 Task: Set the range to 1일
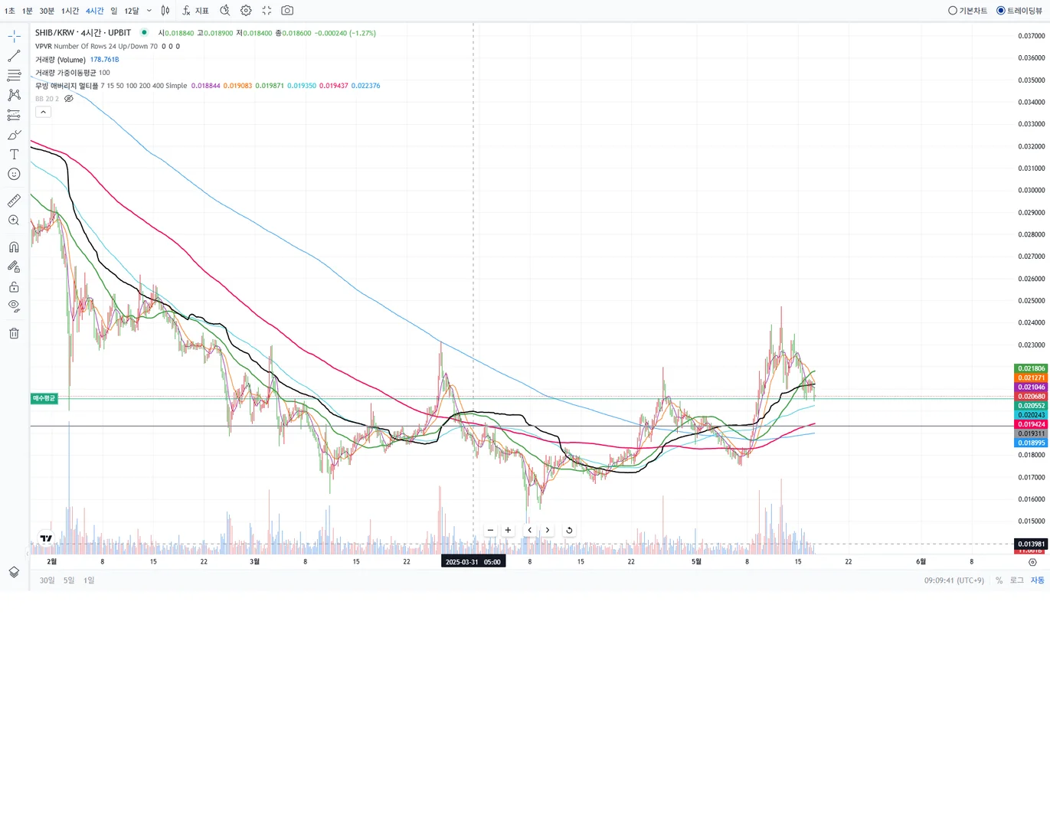pyautogui.click(x=89, y=580)
